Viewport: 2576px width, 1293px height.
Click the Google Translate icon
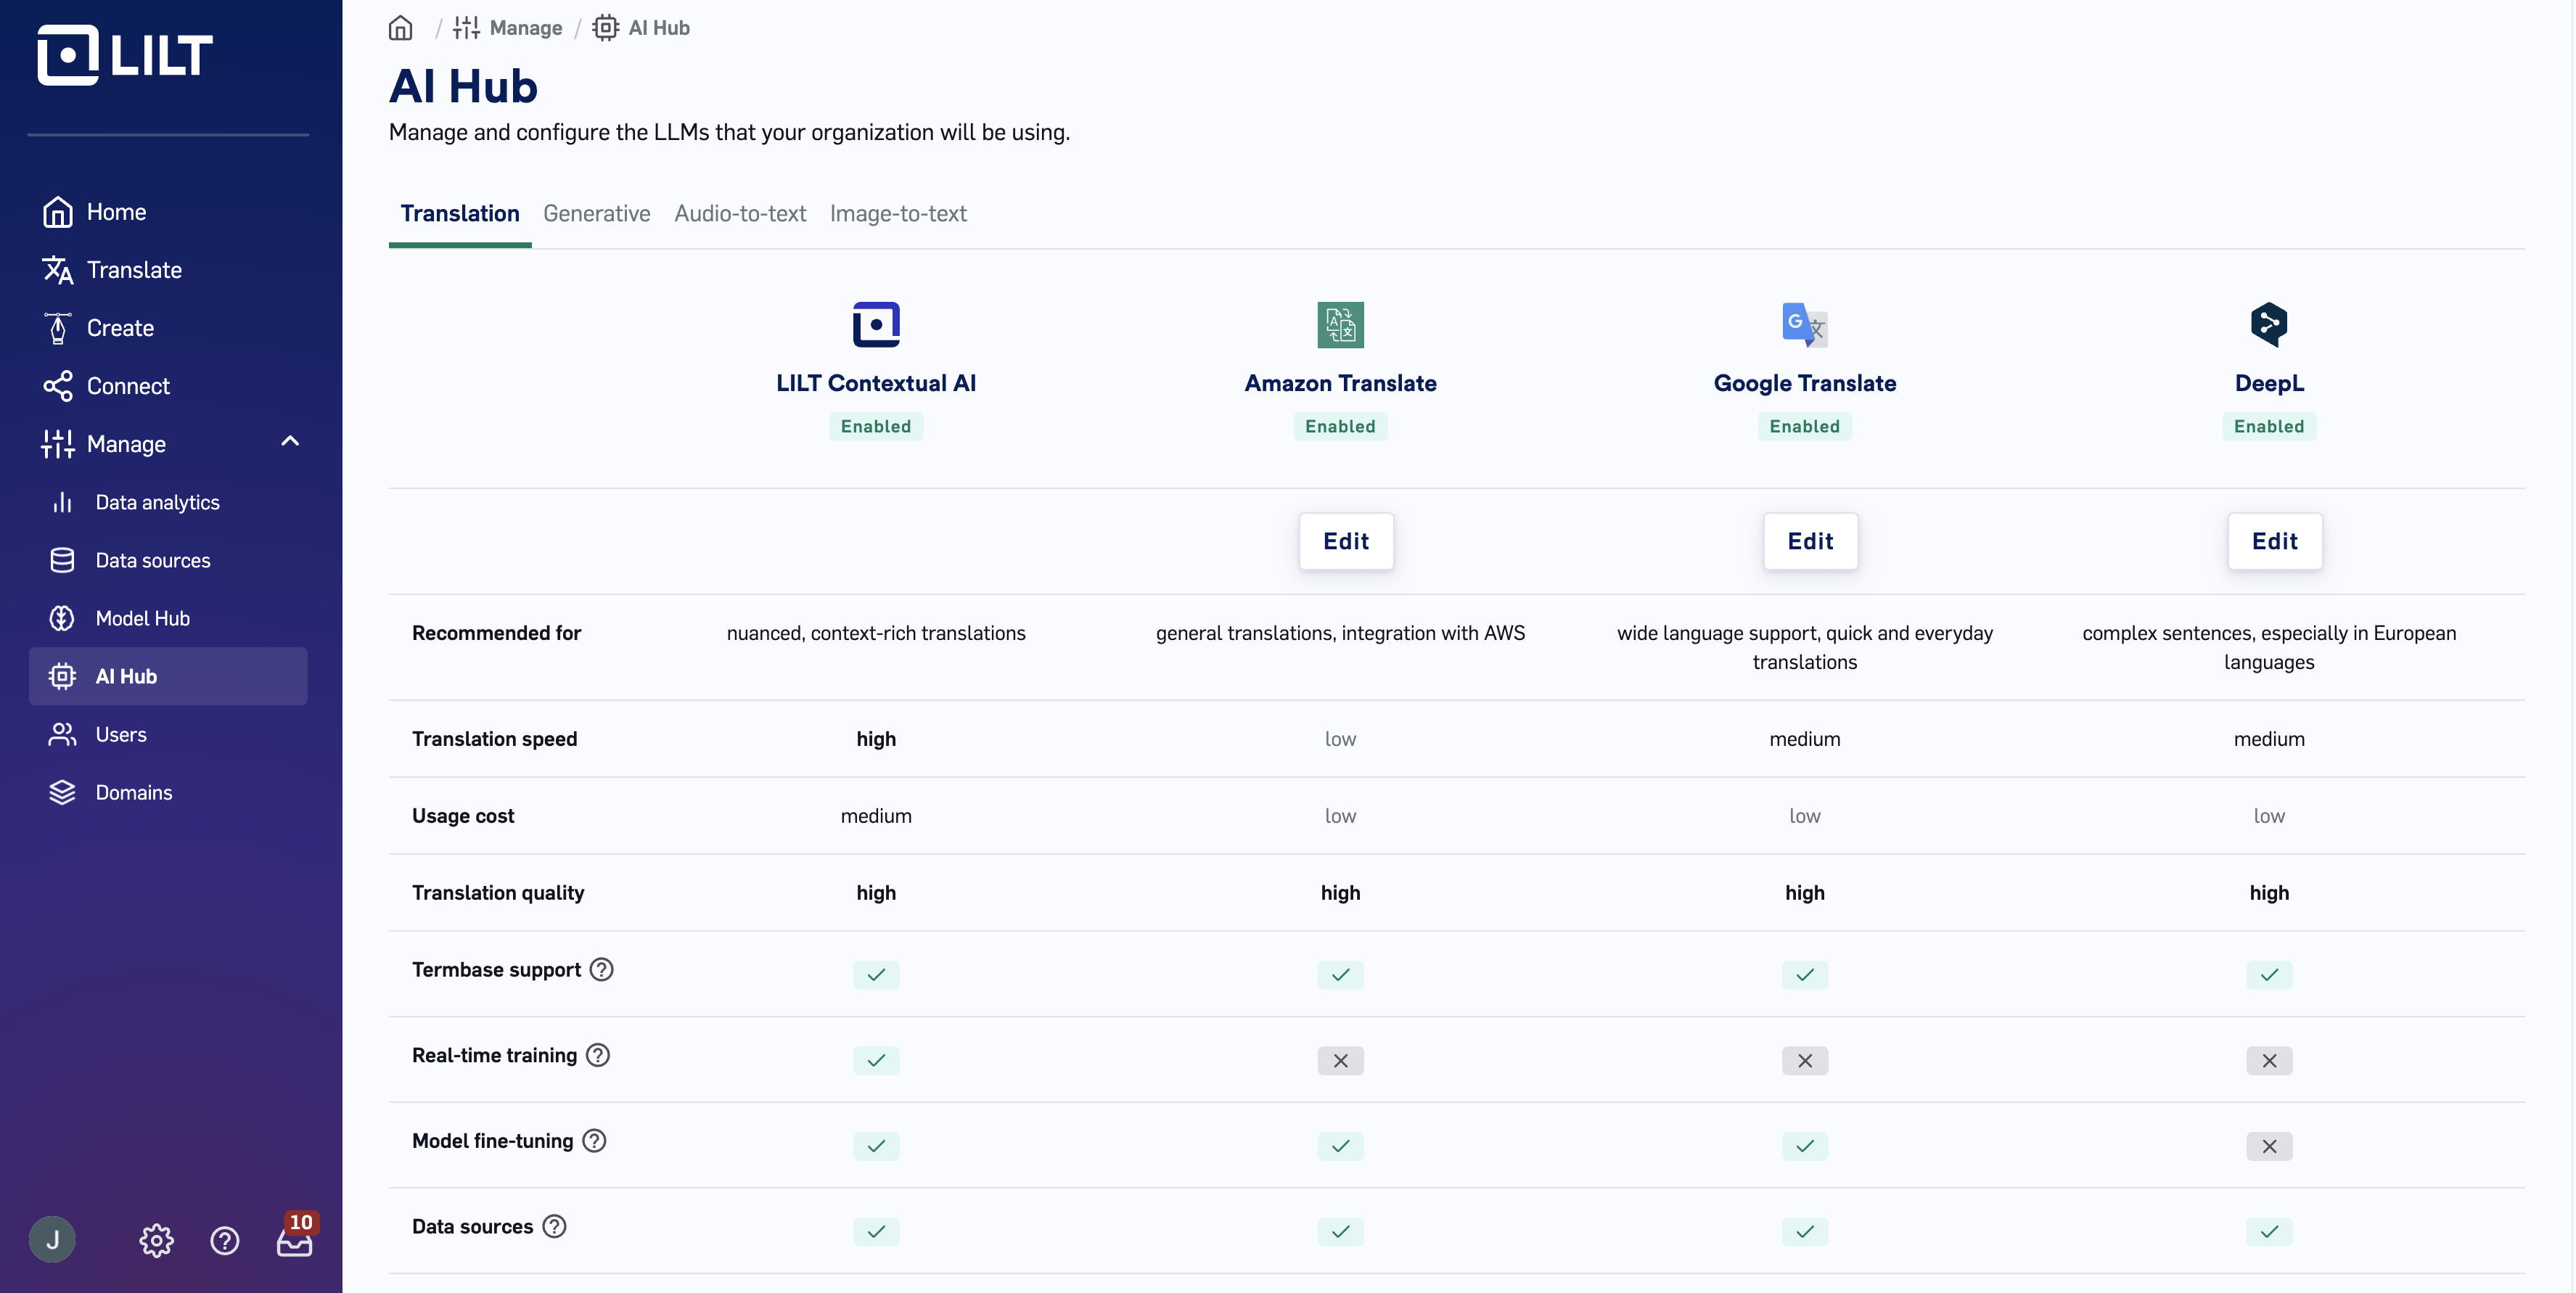1804,325
